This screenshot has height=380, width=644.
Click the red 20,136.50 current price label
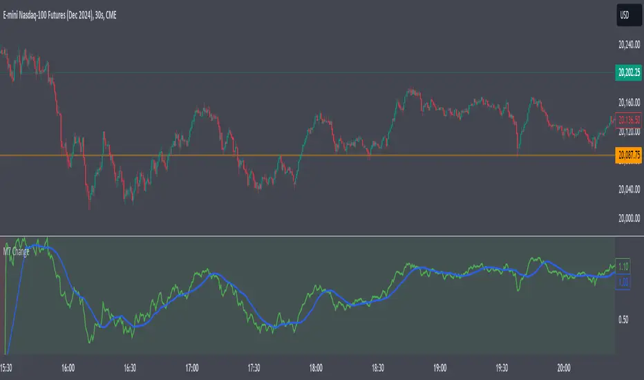[628, 119]
